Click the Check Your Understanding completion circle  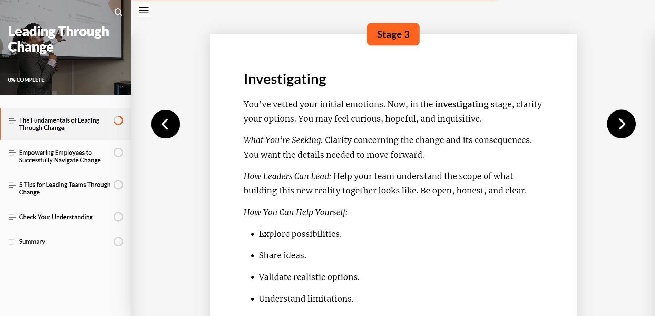pos(118,217)
